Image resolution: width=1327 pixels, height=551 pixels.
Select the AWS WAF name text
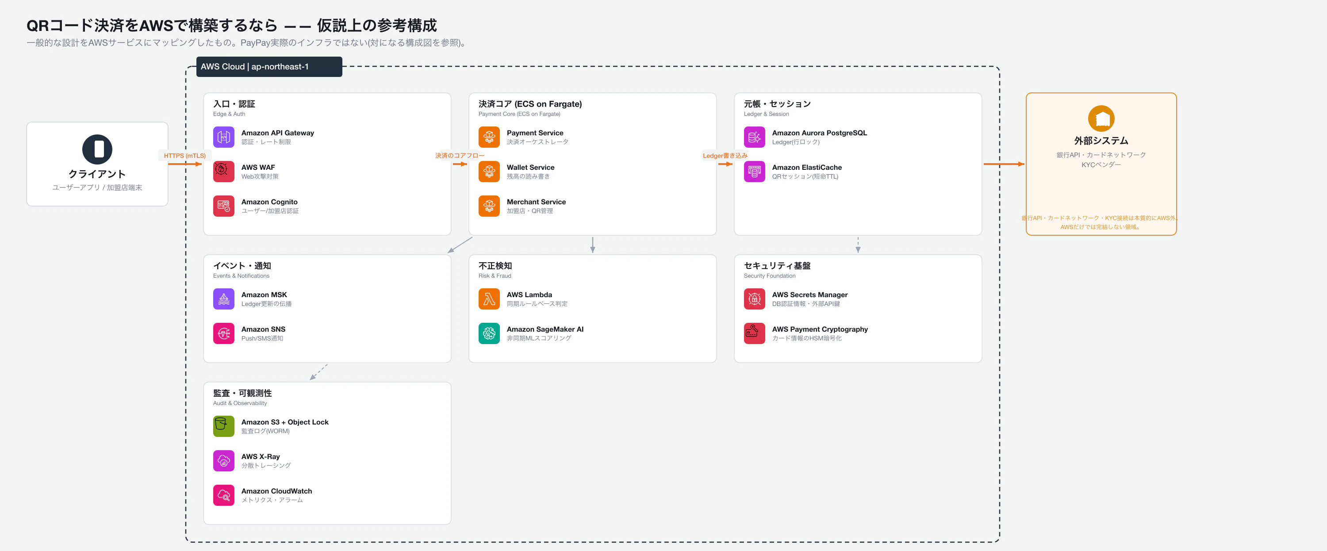coord(258,167)
